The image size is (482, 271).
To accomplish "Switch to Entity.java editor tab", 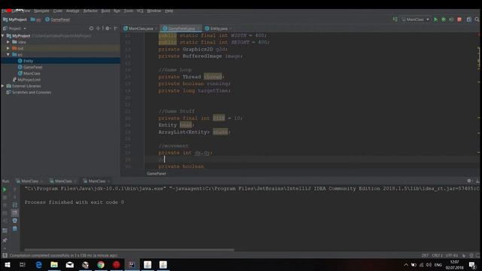I will tap(218, 29).
